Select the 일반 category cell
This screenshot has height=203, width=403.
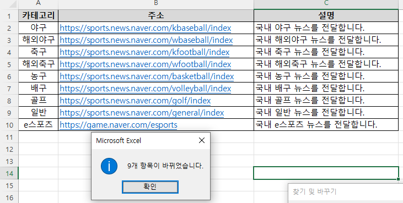[x=38, y=113]
